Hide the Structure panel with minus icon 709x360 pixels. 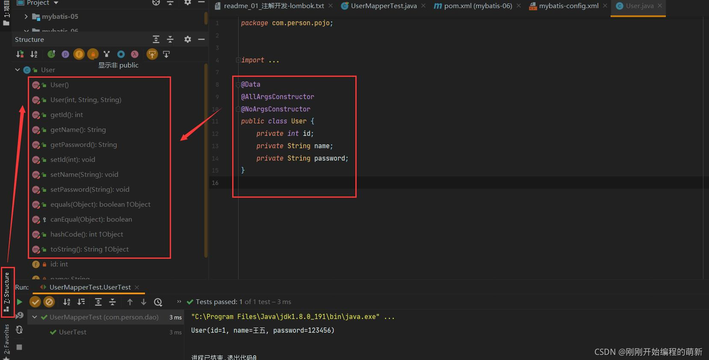click(201, 39)
